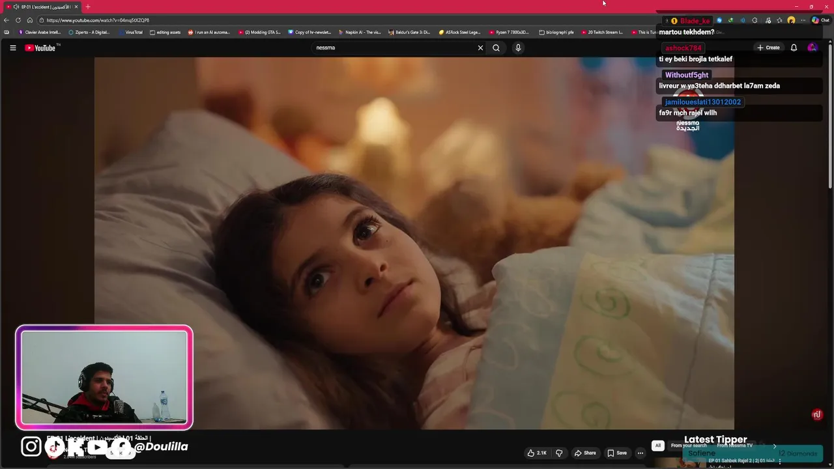Open the 20 Twitch Stream bookmark
The width and height of the screenshot is (834, 469).
[602, 32]
